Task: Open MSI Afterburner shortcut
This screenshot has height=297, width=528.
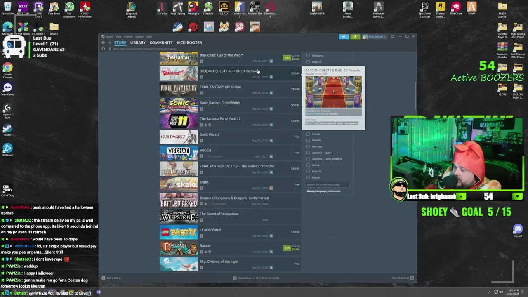Action: tap(69, 10)
